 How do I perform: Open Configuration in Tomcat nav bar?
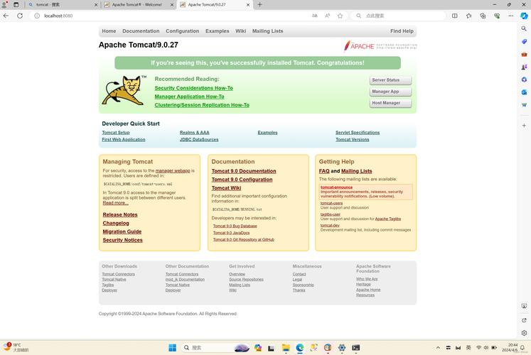(x=182, y=31)
